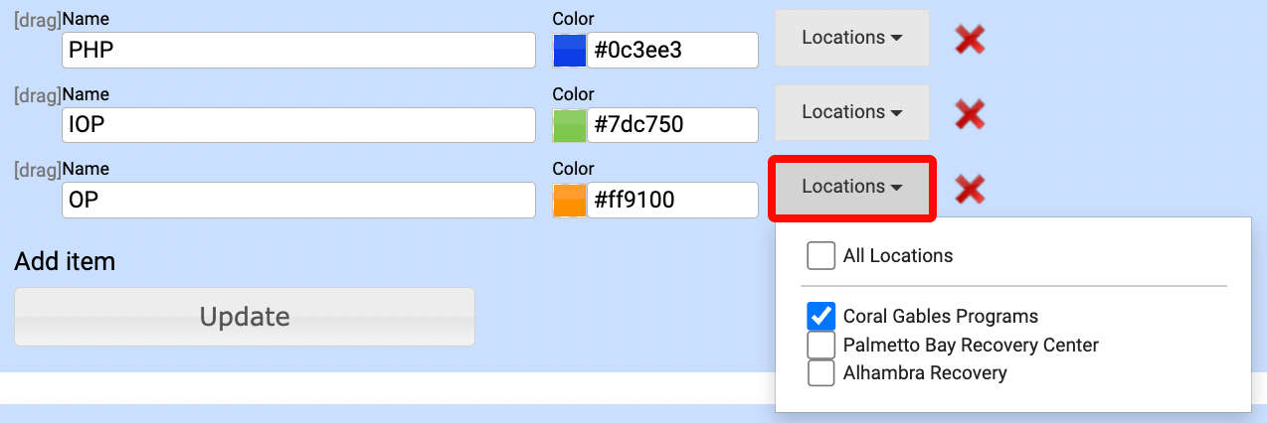
Task: Grab the drag handle for PHP
Action: [37, 20]
